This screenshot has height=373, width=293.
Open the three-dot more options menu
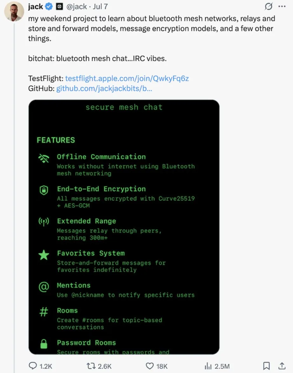click(282, 6)
